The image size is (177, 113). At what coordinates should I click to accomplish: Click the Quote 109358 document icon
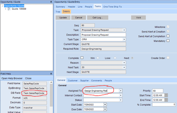9,9
